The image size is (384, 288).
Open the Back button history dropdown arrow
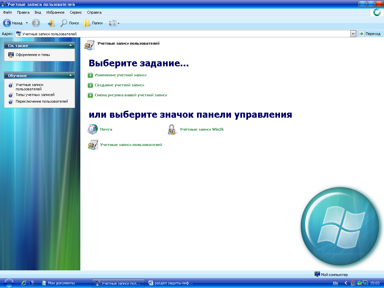click(x=27, y=23)
